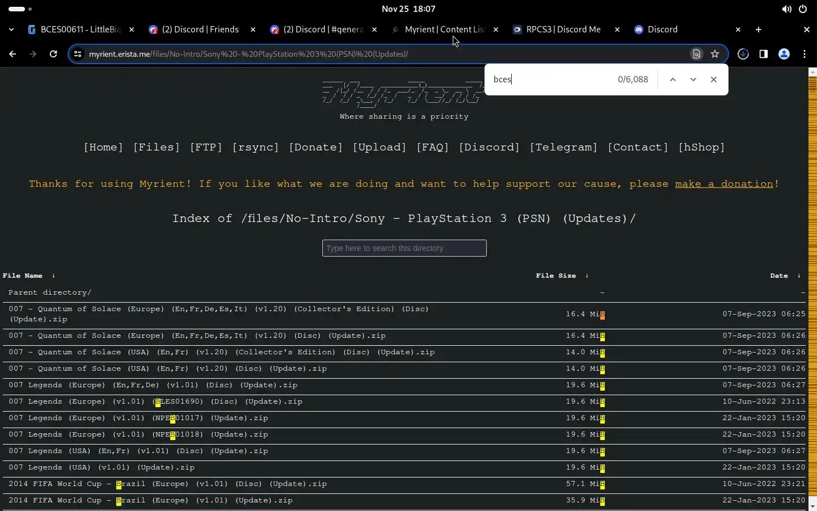Open the clock showing Nov 25 18:07
The image size is (817, 511).
408,9
